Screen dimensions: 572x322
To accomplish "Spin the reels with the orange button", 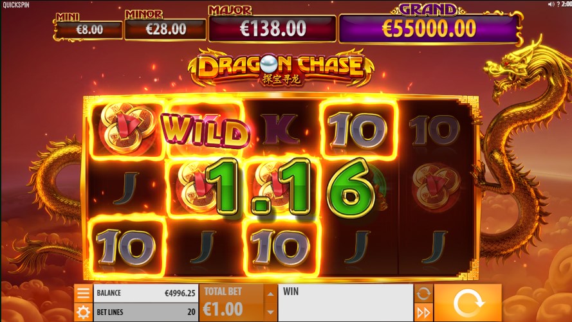I will click(x=468, y=303).
